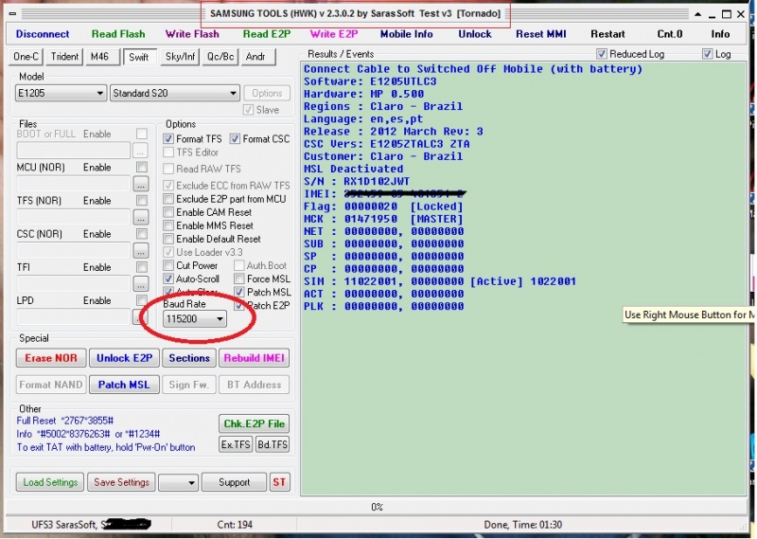Uncheck the Format TFS option
This screenshot has width=757, height=539.
tap(169, 139)
